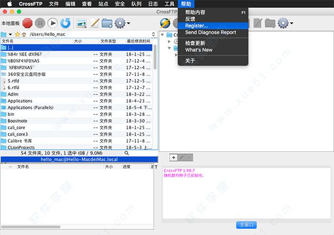Image resolution: width=334 pixels, height=235 pixels.
Task: Click the star favorites icon in path bar
Action: 17,34
